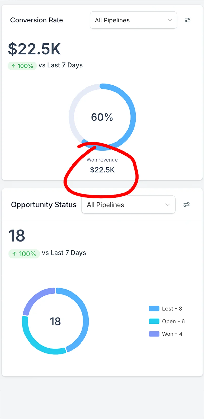
Task: Click the cyan Open legend color swatch
Action: [154, 321]
